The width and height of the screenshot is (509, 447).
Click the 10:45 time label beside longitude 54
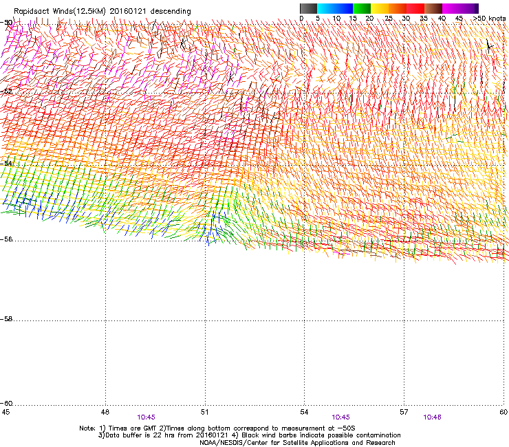341,417
